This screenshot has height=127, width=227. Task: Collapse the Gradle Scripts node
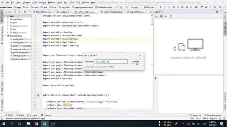point(5,36)
